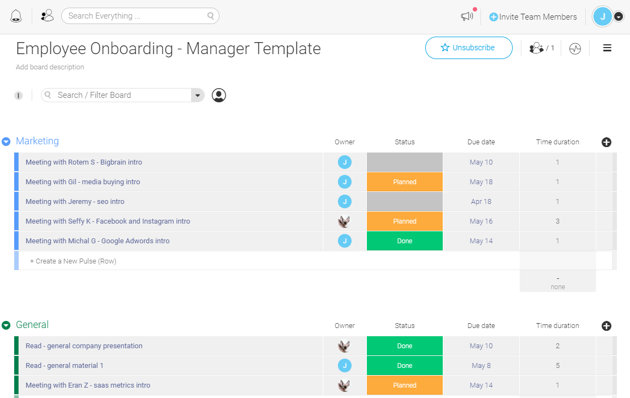Open the Search / Filter Board dropdown arrow
Image resolution: width=630 pixels, height=398 pixels.
[x=197, y=95]
